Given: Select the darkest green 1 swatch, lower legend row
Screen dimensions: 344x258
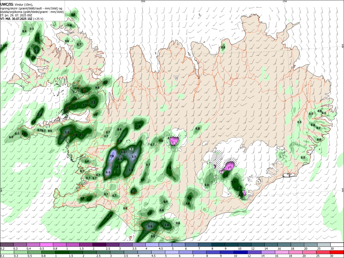Looking at the screenshot, I should pos(62,252).
